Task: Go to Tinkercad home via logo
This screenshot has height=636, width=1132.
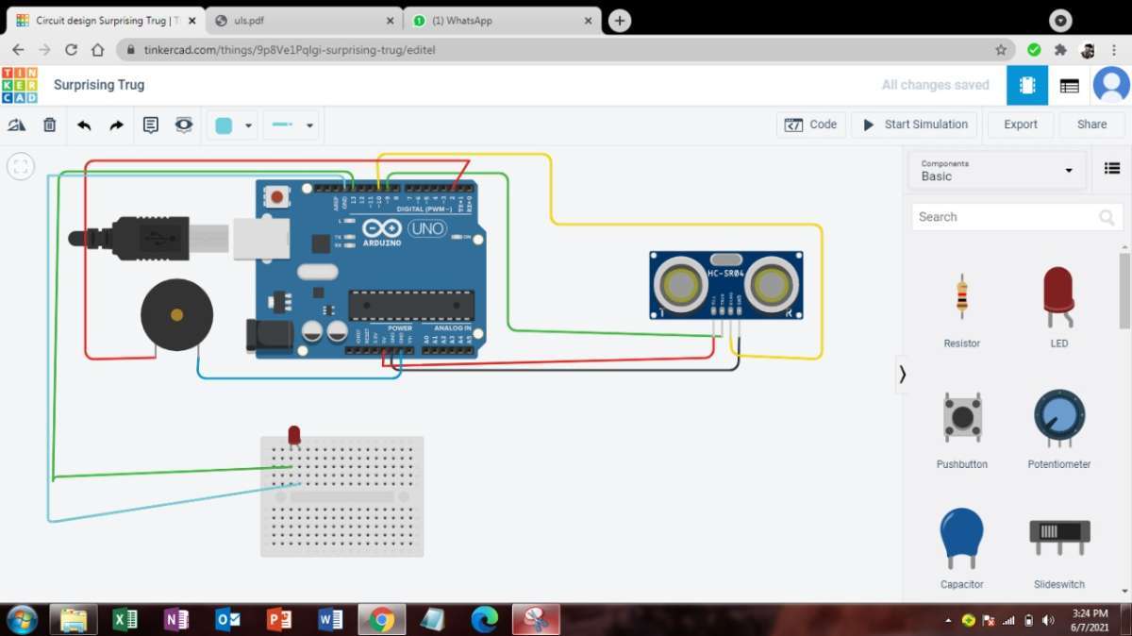Action: 20,85
